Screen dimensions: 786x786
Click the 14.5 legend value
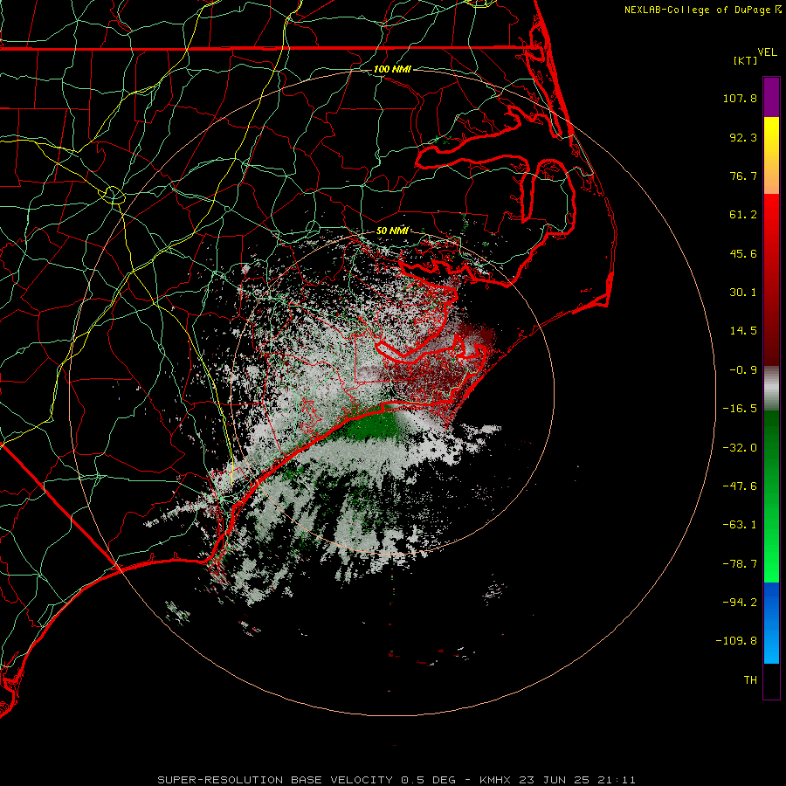(743, 331)
